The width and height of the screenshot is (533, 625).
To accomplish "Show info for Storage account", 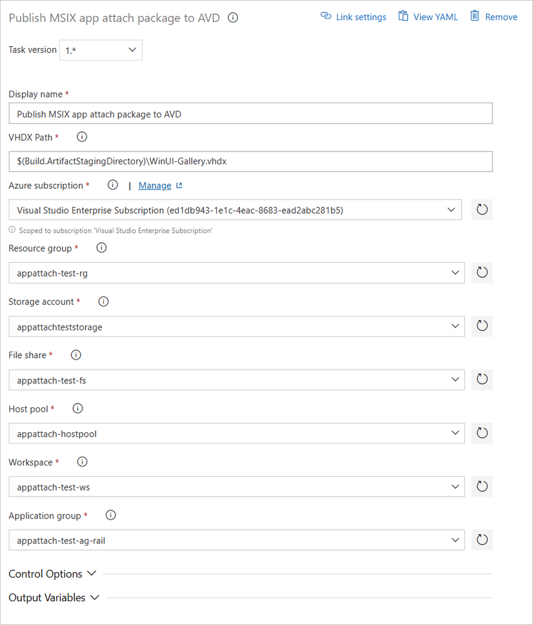I will click(x=104, y=302).
